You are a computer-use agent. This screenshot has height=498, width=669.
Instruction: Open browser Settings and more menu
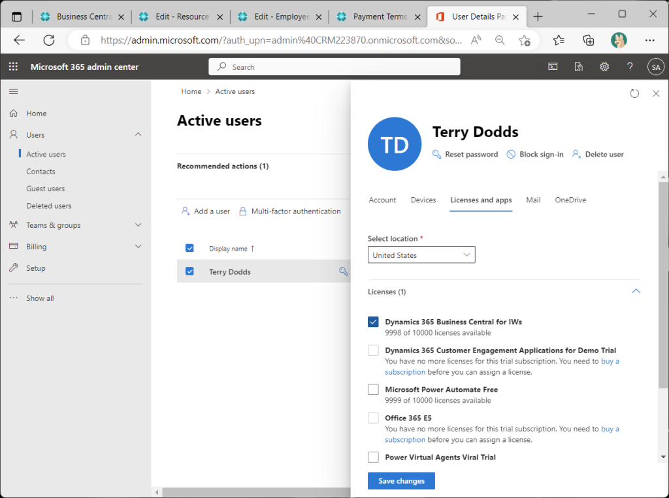point(650,40)
